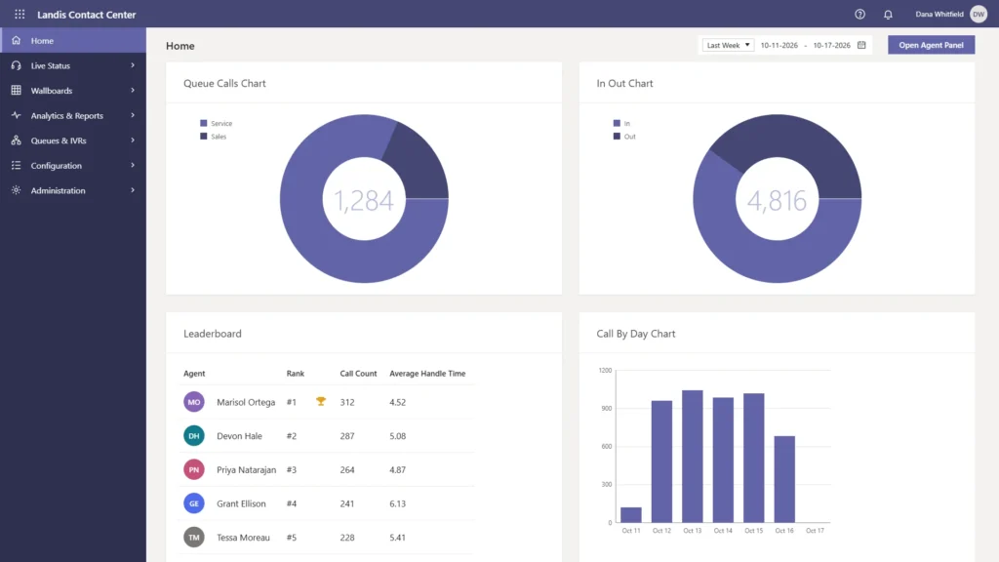Click the Oct 12 bar in chart
999x562 pixels.
[x=661, y=462]
